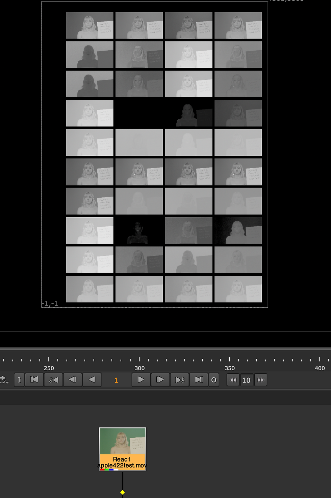Set the out point with O button
331x498 pixels.
tap(214, 380)
